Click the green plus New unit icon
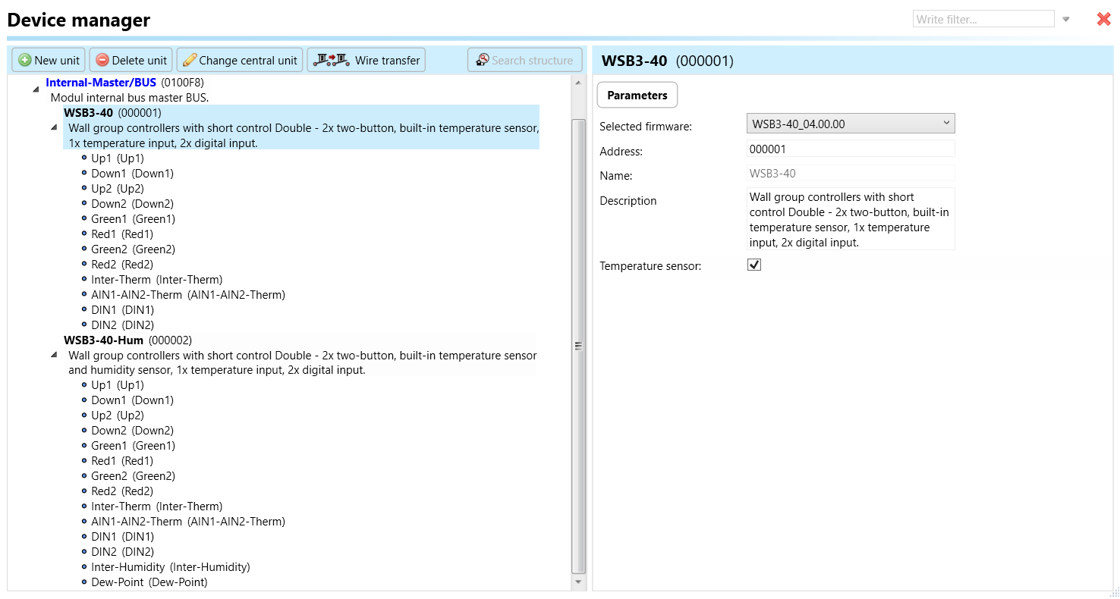 [25, 61]
